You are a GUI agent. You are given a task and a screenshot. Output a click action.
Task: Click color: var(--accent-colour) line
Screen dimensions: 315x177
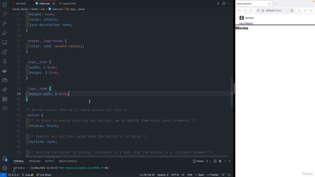[57, 46]
